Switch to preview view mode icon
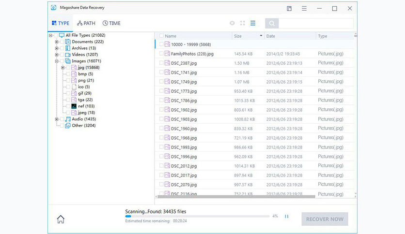The image size is (405, 234). pos(232,23)
